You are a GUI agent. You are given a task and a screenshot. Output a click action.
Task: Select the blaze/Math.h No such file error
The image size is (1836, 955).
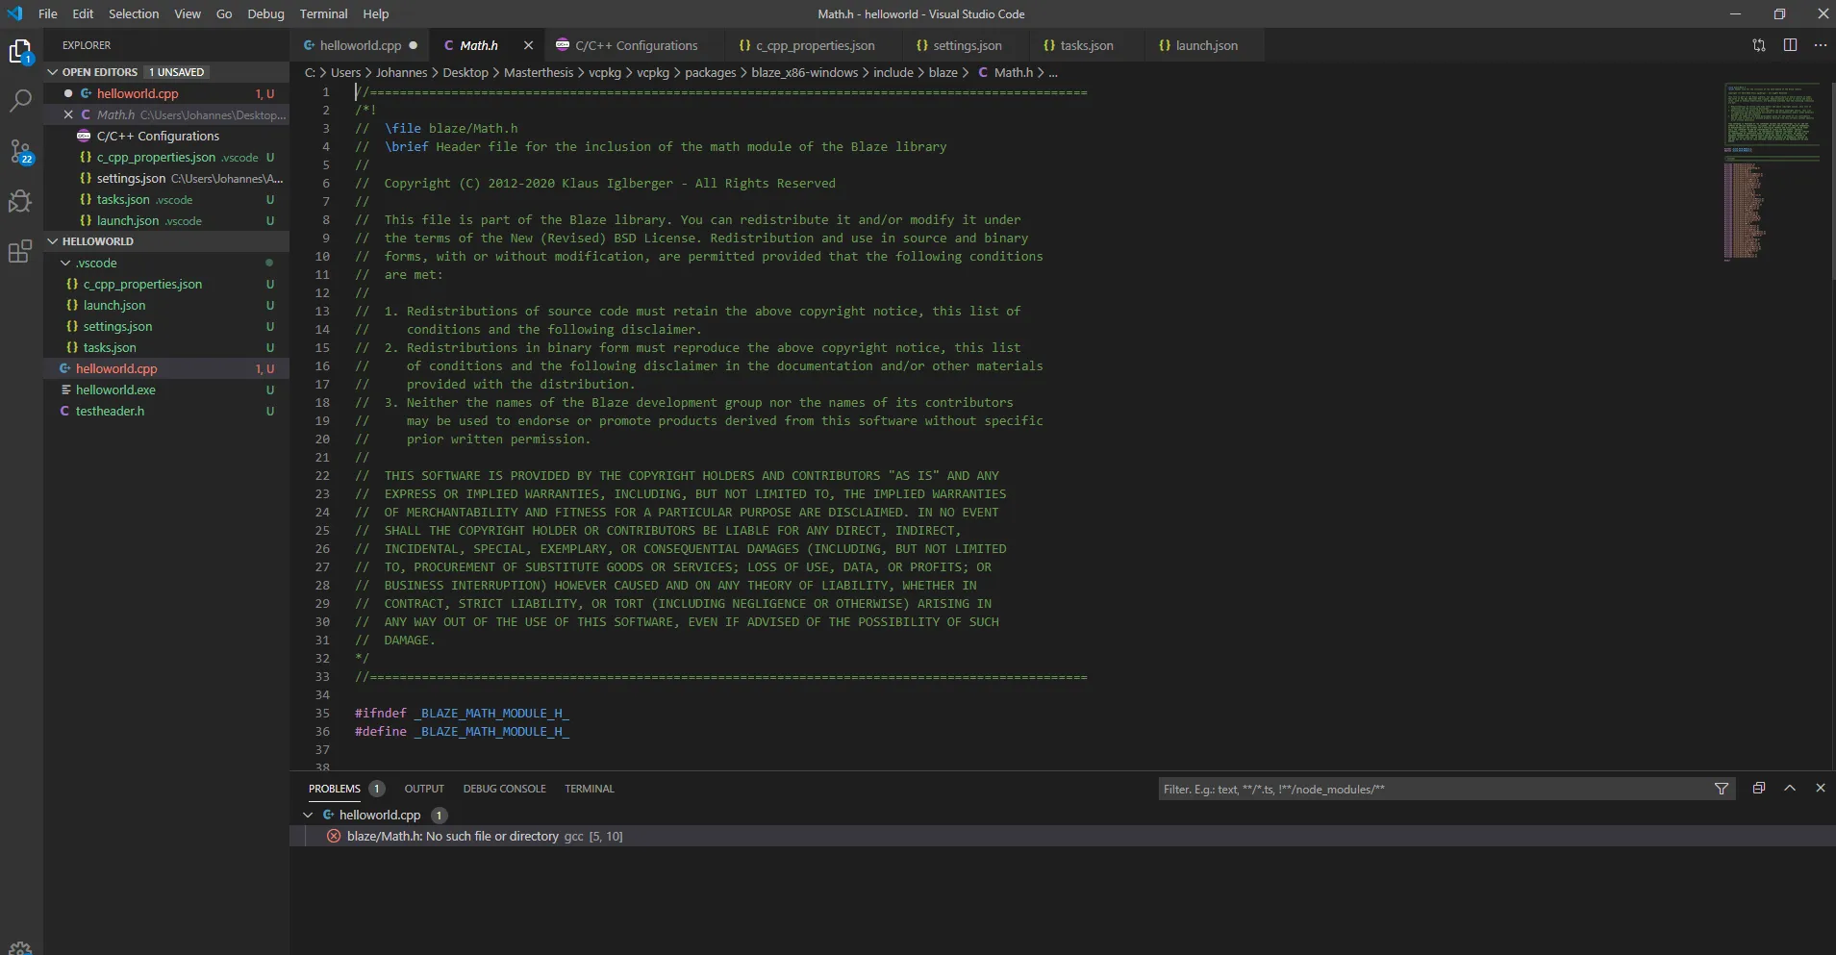(x=1063, y=836)
